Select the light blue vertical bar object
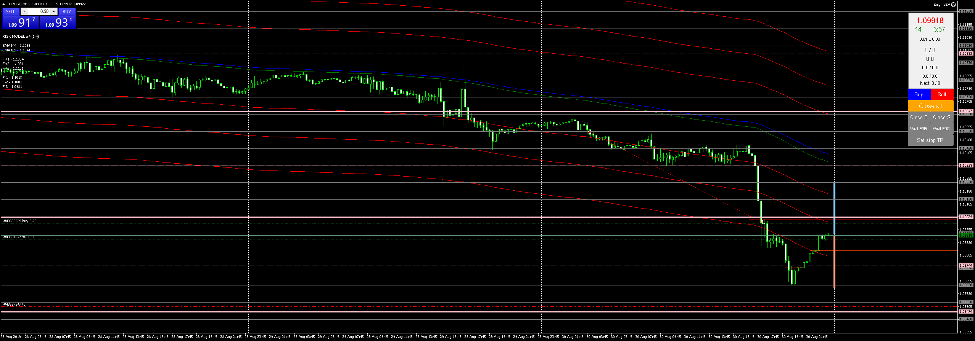This screenshot has height=341, width=975. pos(835,208)
